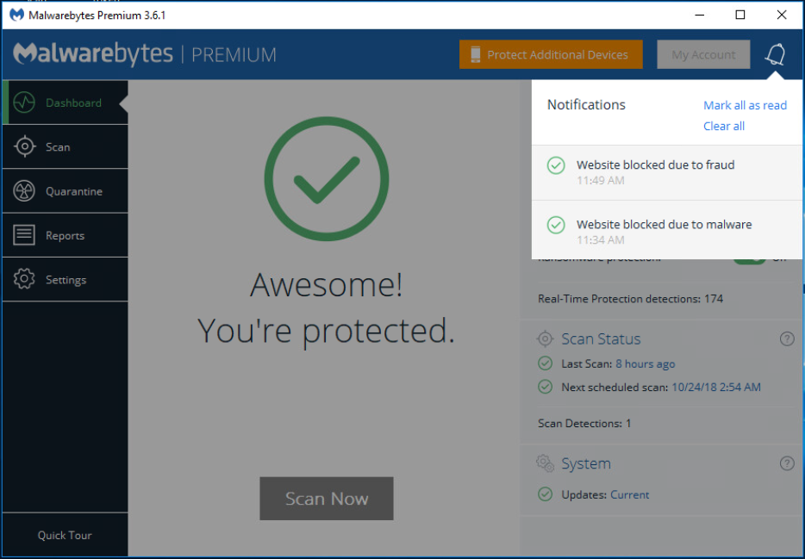Click the System gears icon
805x559 pixels.
(545, 463)
